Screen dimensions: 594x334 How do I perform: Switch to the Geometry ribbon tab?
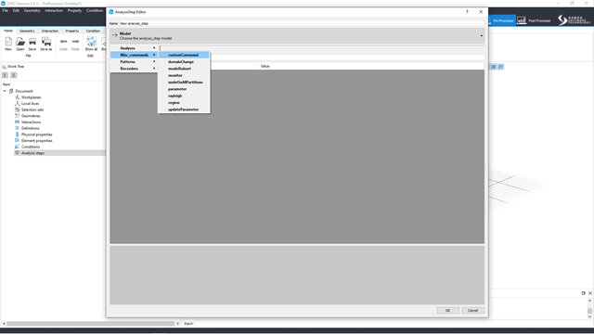[x=27, y=31]
